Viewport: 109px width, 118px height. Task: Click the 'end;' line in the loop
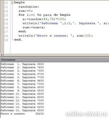[23, 31]
